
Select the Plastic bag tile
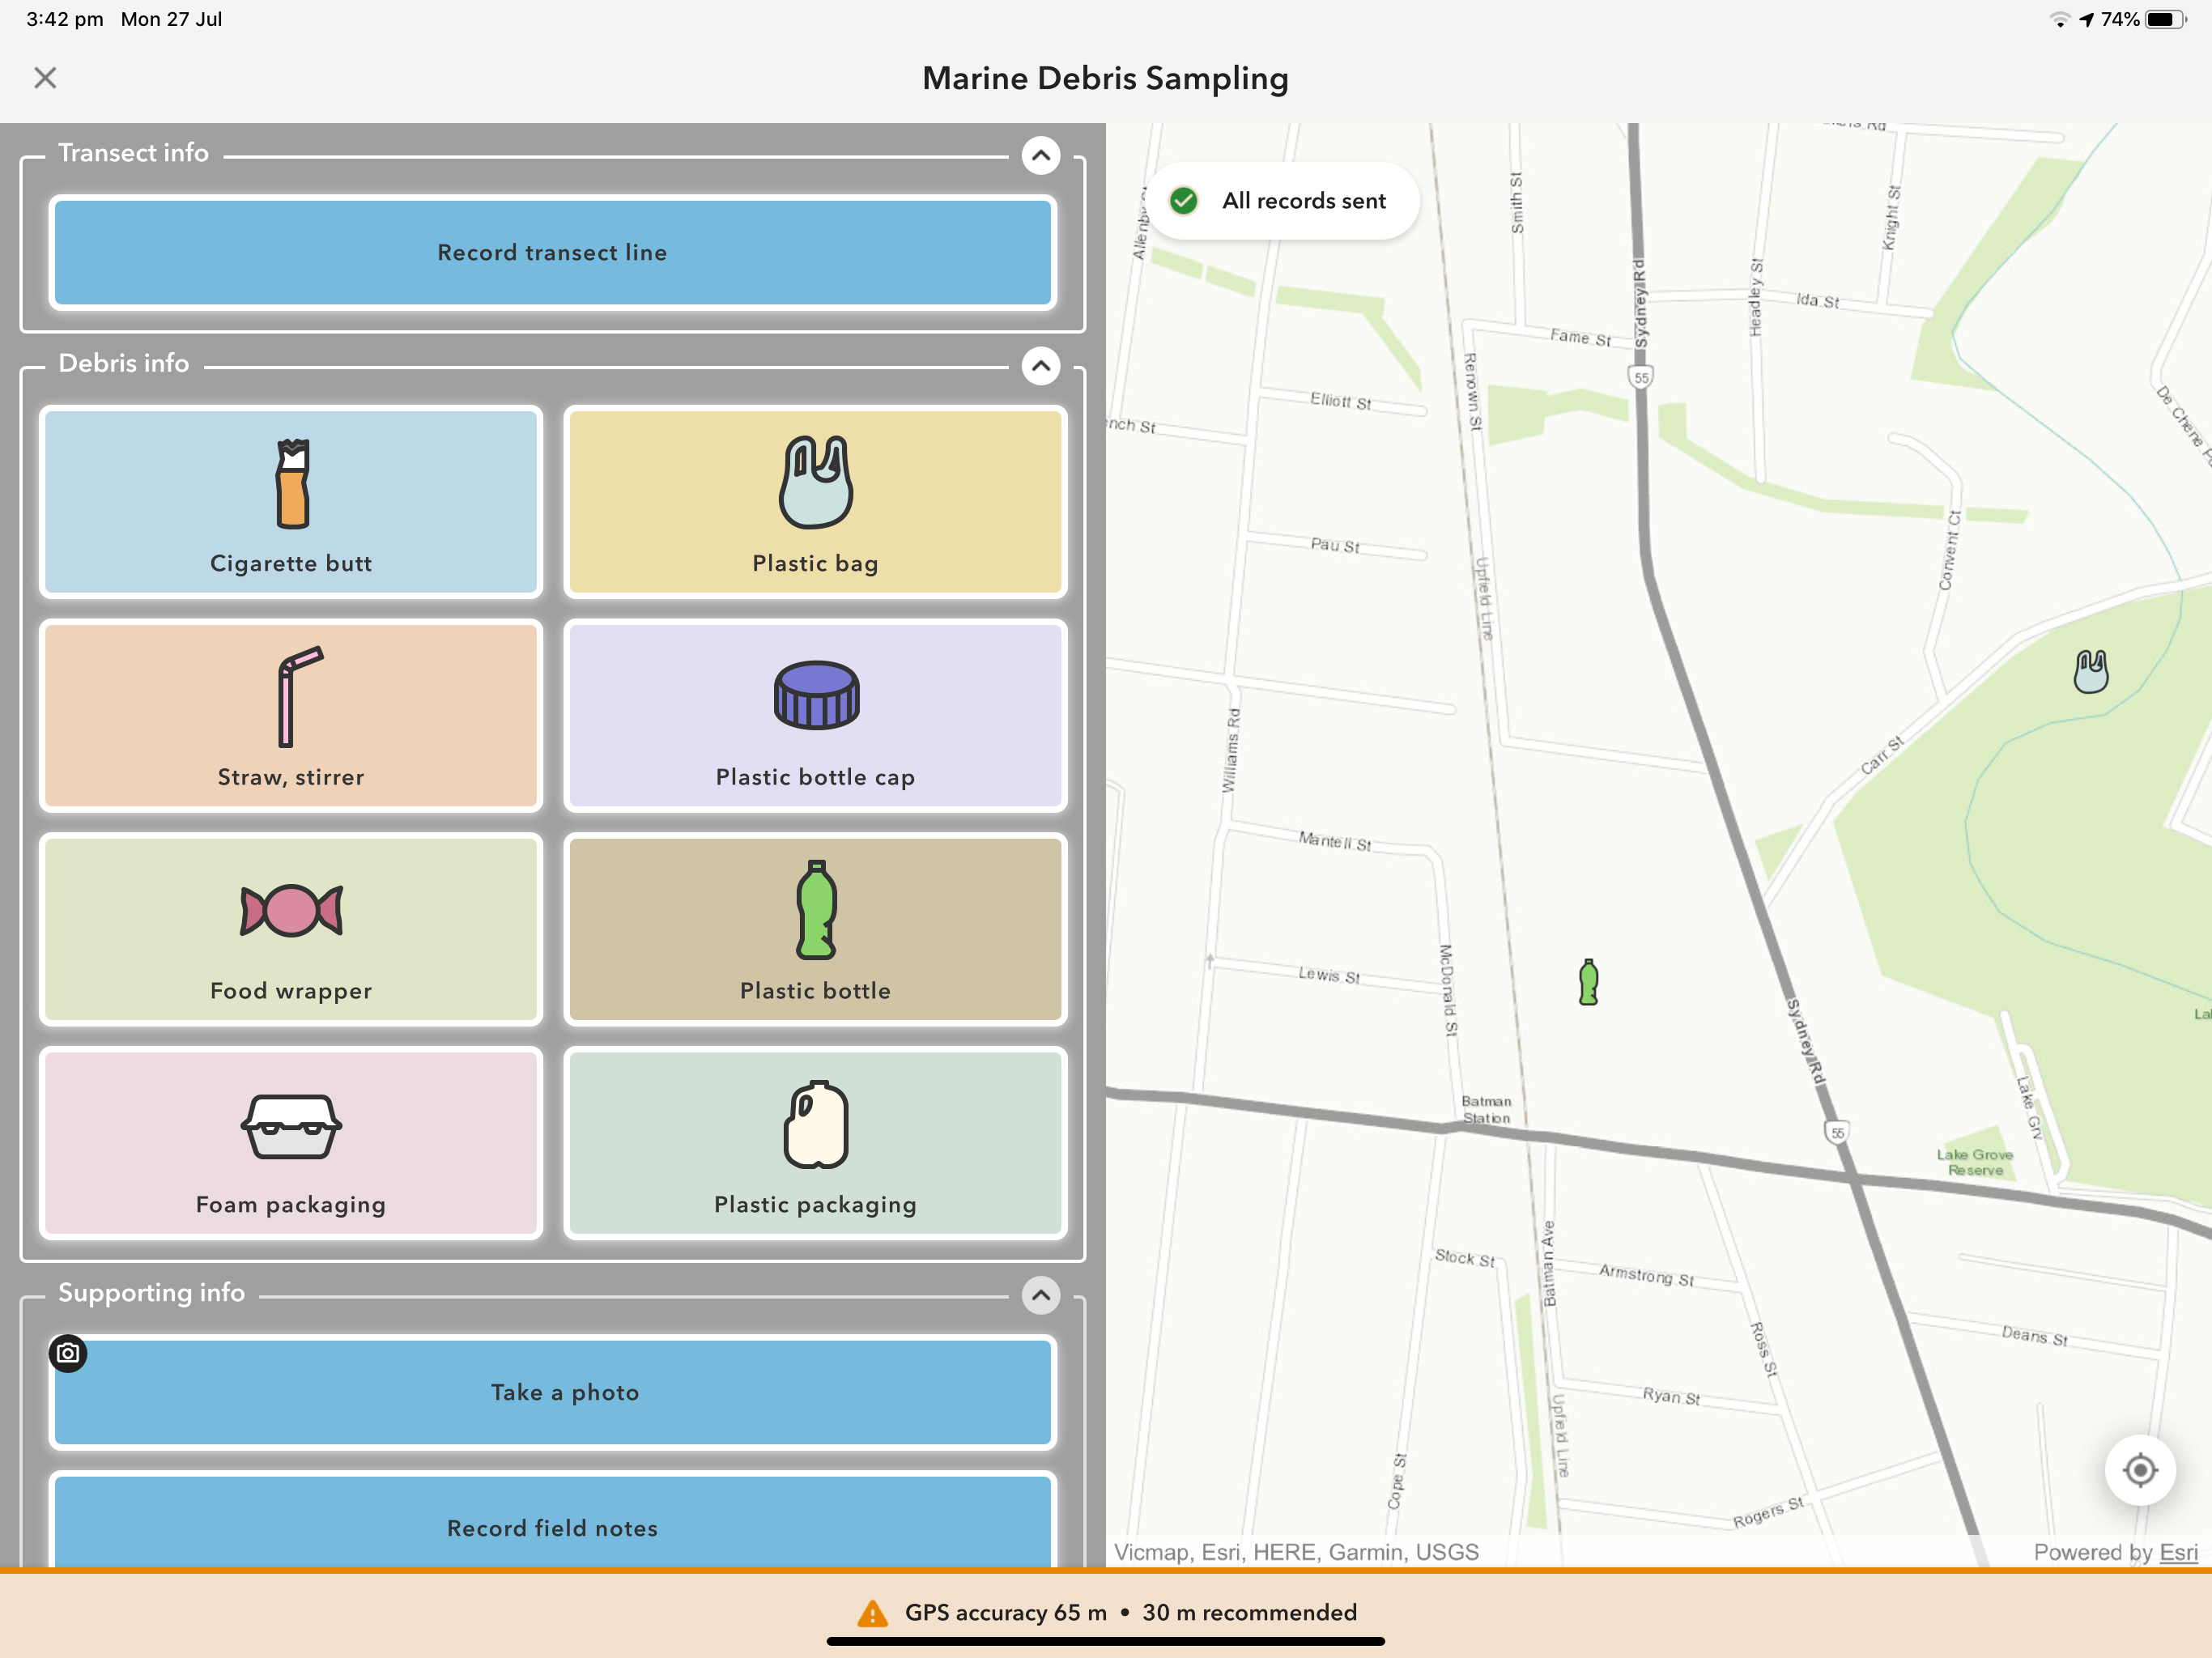click(x=815, y=502)
